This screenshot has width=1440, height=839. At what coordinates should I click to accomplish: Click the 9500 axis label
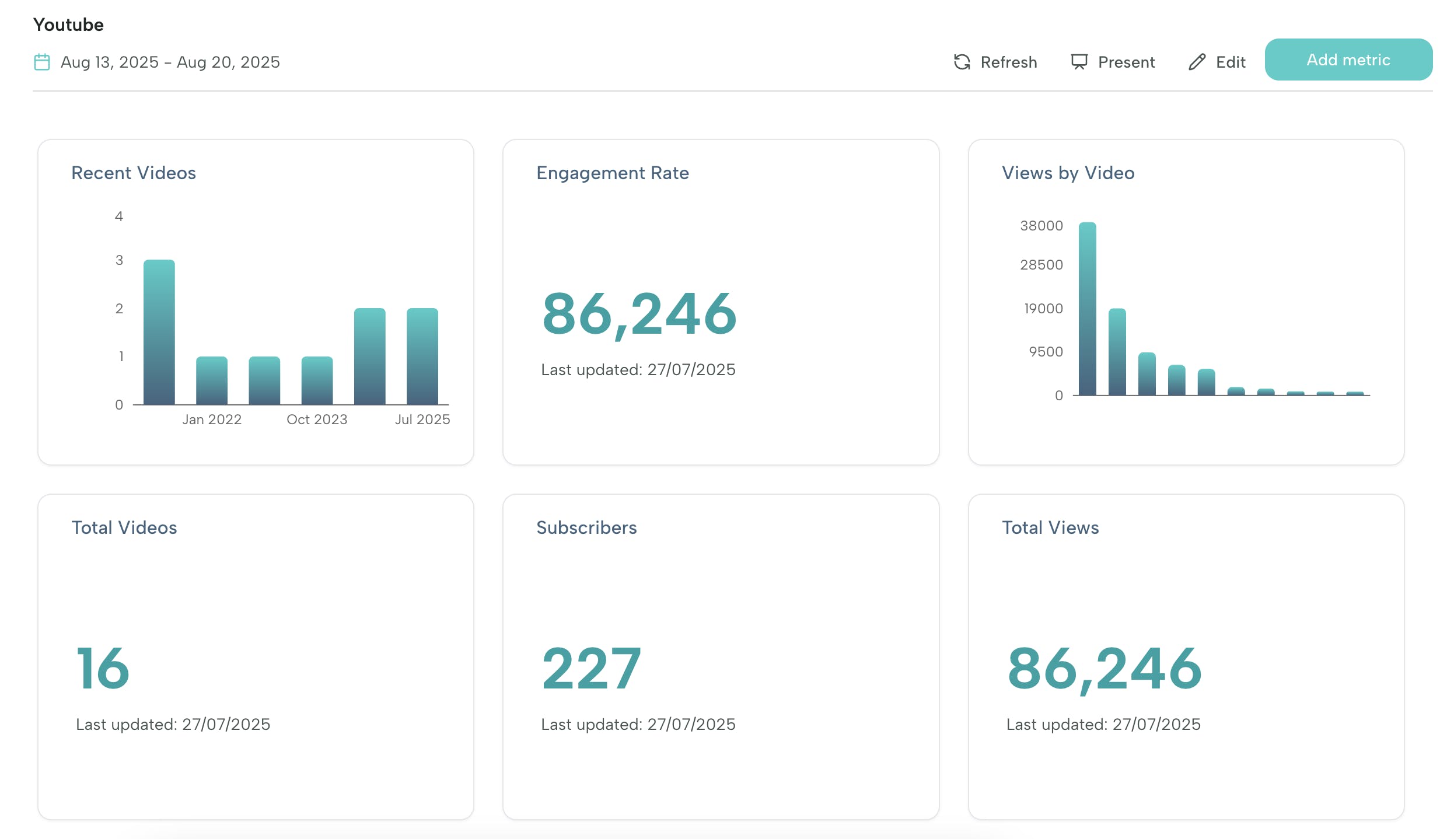[1046, 352]
